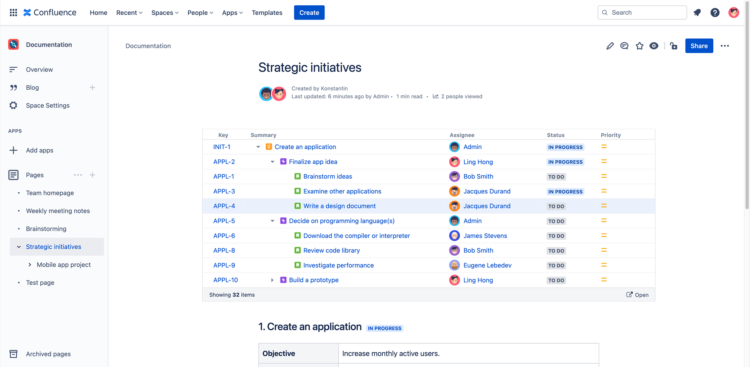Image resolution: width=750 pixels, height=367 pixels.
Task: Open the page comments icon
Action: coord(624,46)
